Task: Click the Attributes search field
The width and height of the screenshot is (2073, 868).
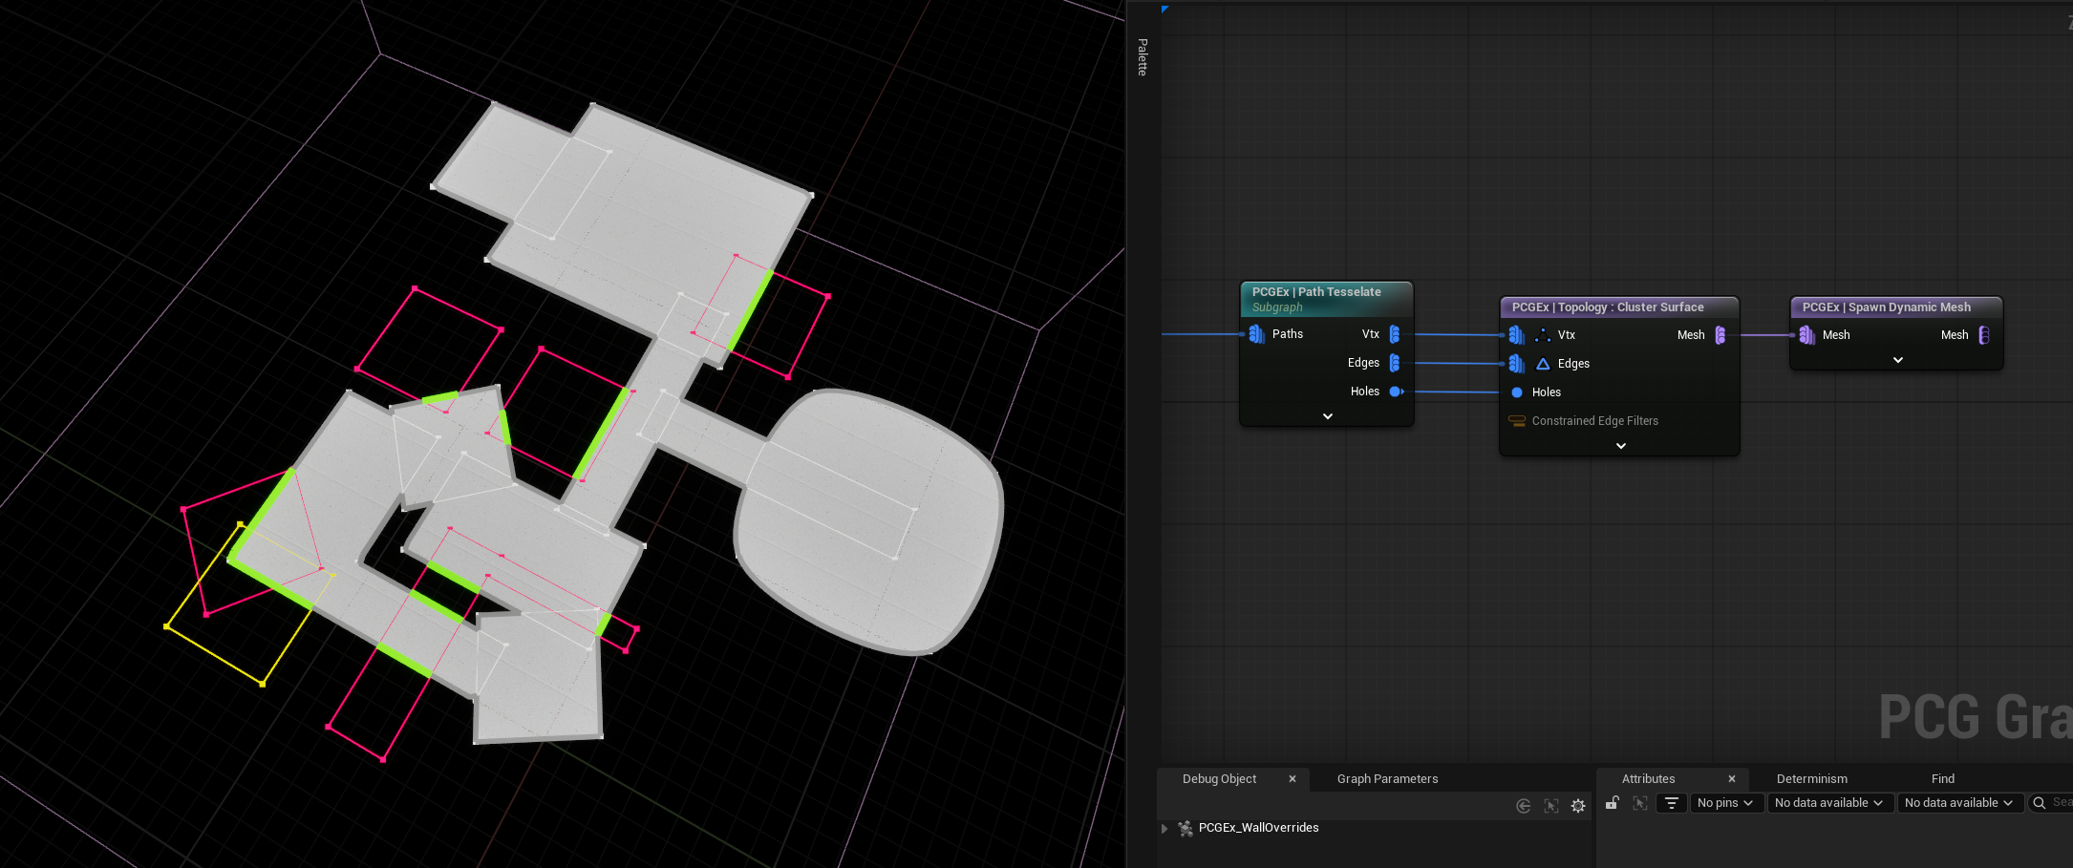Action: coord(2059,803)
